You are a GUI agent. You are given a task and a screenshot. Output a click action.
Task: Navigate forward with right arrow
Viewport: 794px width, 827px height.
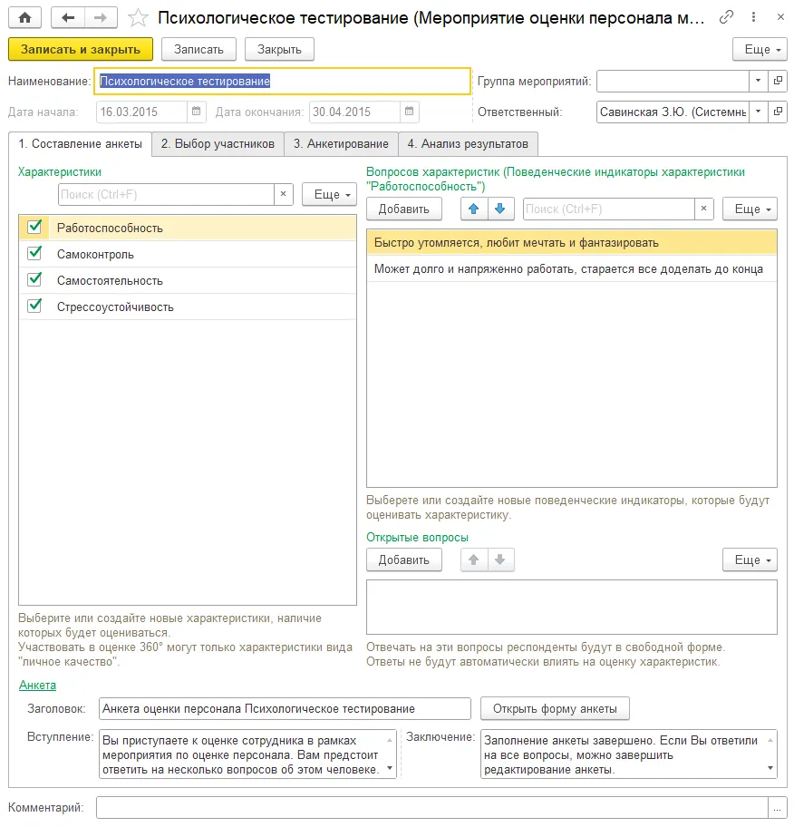pos(101,18)
